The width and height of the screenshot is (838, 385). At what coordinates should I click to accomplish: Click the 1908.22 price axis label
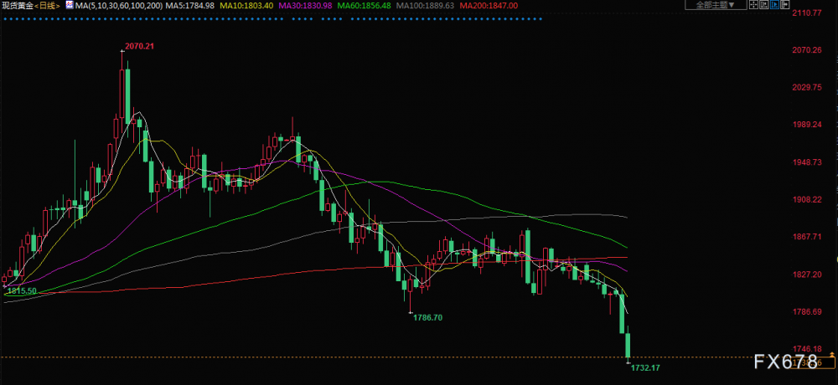pyautogui.click(x=808, y=199)
